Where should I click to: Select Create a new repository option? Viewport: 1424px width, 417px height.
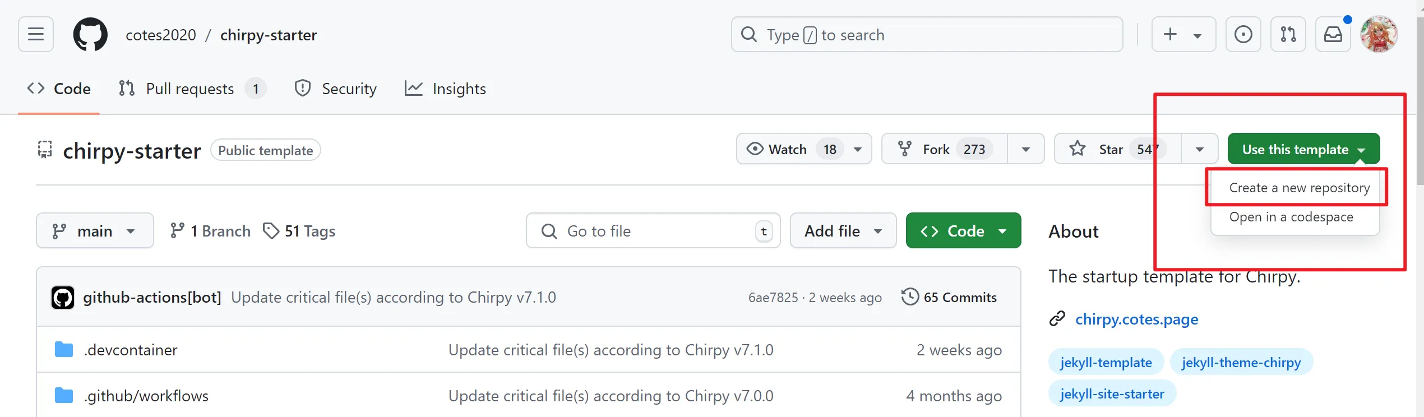tap(1299, 188)
